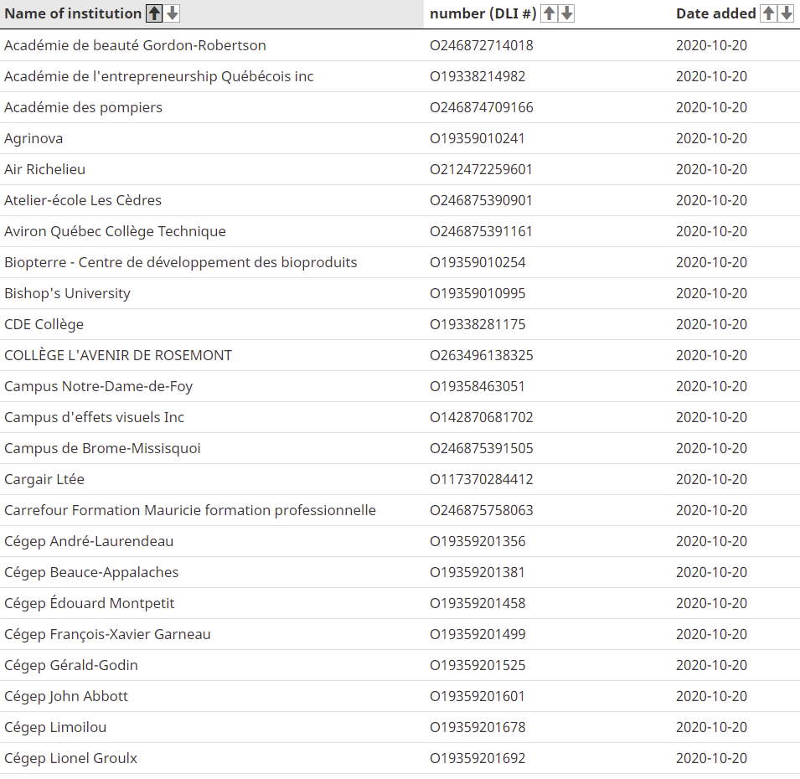Select 'Aviron Québec Collège Technique' cell
The image size is (800, 779).
[x=115, y=232]
